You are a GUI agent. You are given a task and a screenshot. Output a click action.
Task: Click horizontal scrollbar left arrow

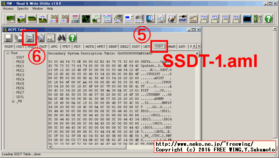(x=50, y=147)
